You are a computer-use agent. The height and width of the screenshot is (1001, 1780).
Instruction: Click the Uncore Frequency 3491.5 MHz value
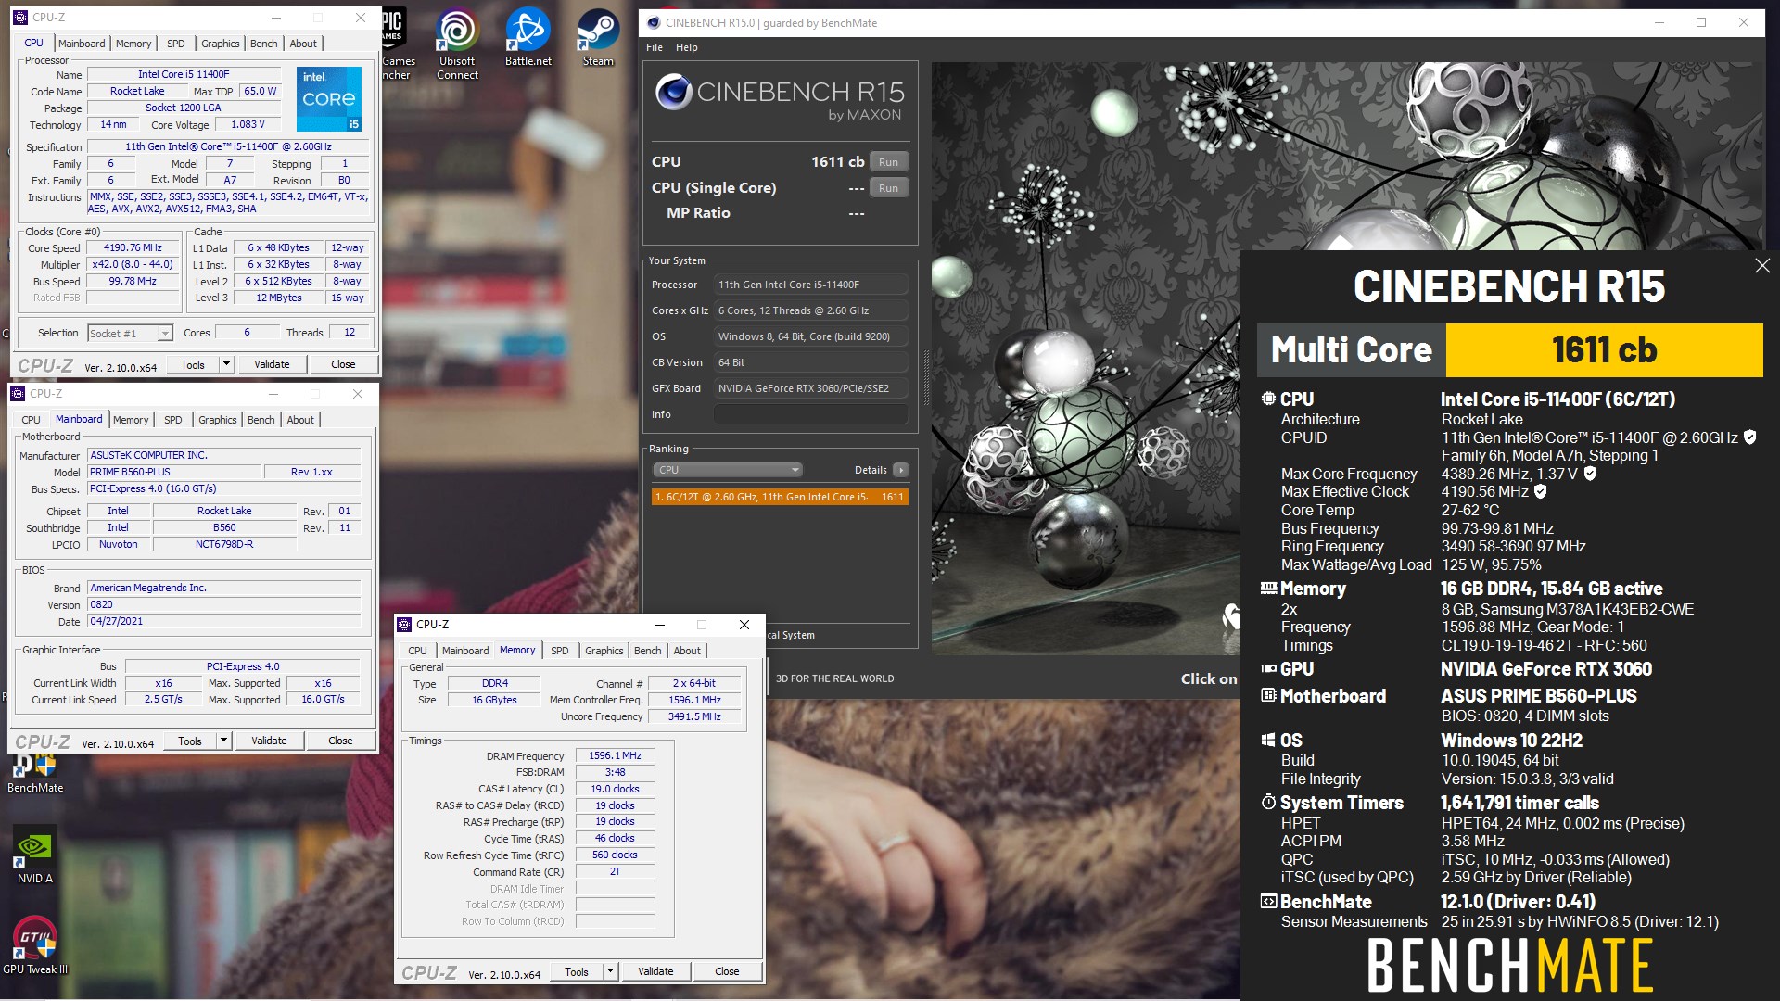pyautogui.click(x=694, y=716)
